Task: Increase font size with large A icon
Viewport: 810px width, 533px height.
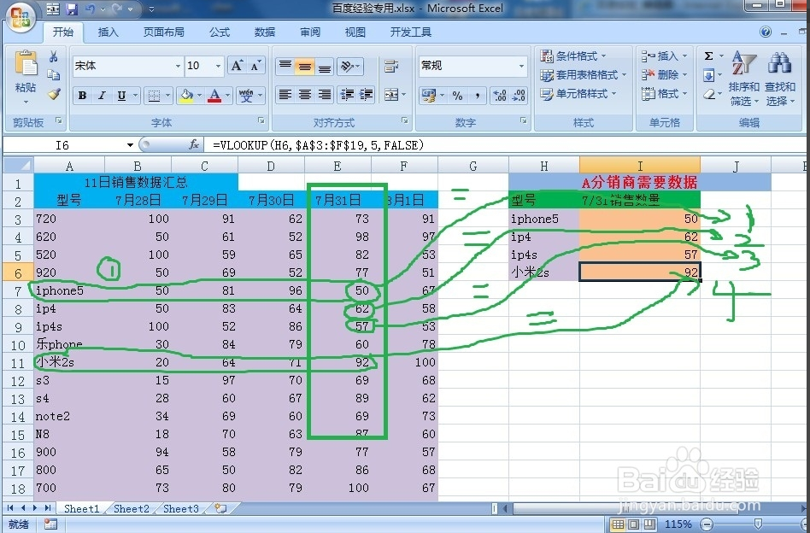Action: (238, 66)
